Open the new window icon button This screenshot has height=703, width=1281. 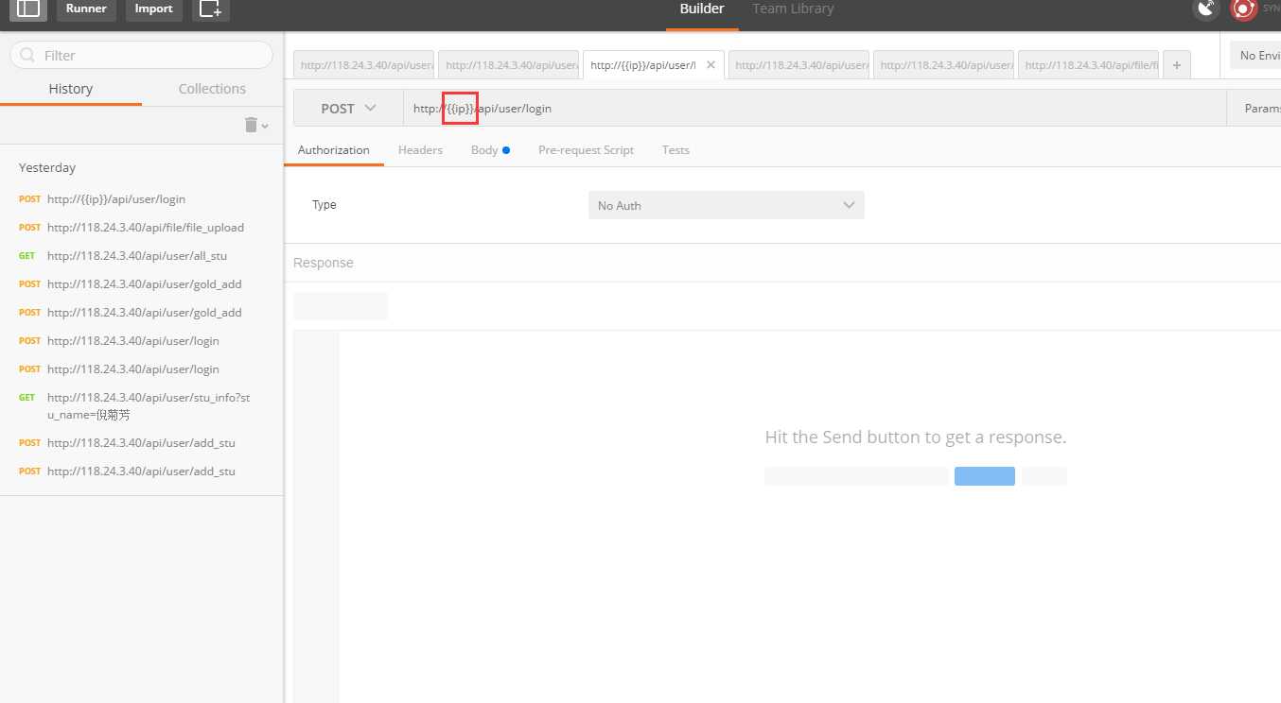tap(210, 9)
